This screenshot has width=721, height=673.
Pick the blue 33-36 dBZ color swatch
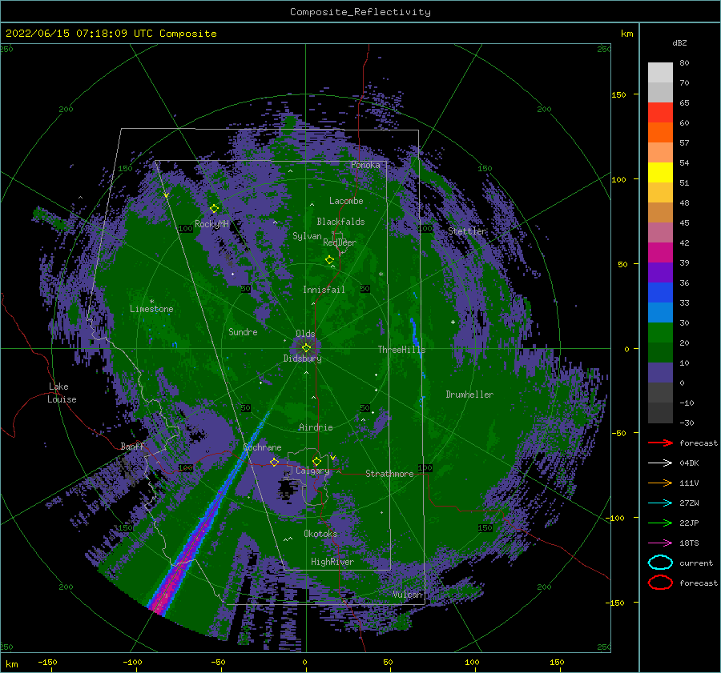coord(660,293)
